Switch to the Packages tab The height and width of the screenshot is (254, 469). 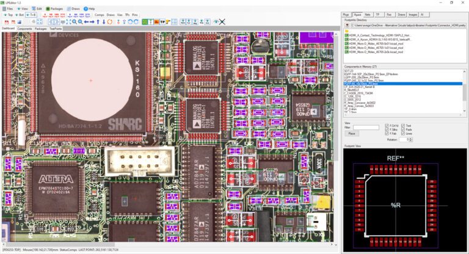click(x=40, y=29)
